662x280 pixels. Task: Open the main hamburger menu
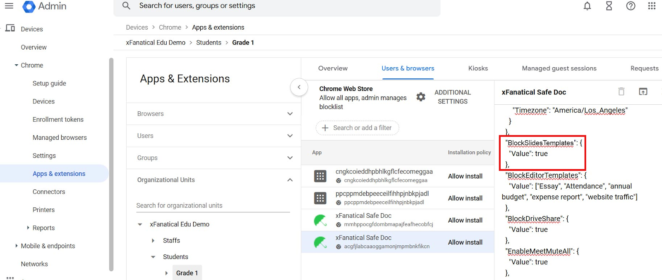tap(9, 6)
